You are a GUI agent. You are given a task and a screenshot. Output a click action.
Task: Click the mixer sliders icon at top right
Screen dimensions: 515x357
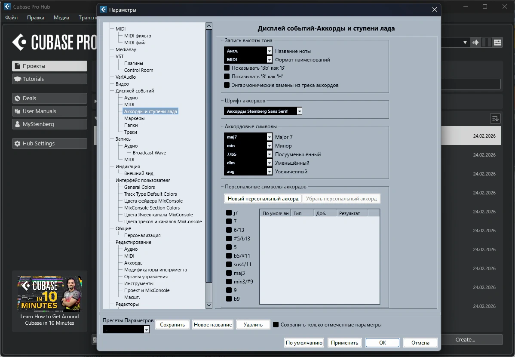click(498, 42)
